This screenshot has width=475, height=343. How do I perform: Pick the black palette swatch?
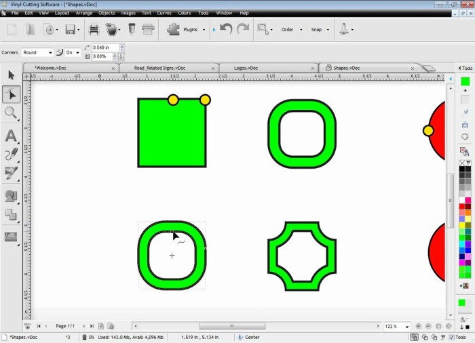pos(462,169)
